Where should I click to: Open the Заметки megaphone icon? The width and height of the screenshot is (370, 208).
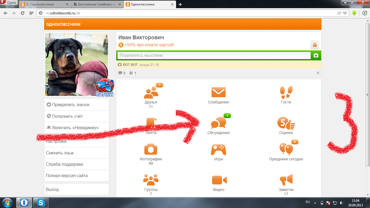coord(286,180)
